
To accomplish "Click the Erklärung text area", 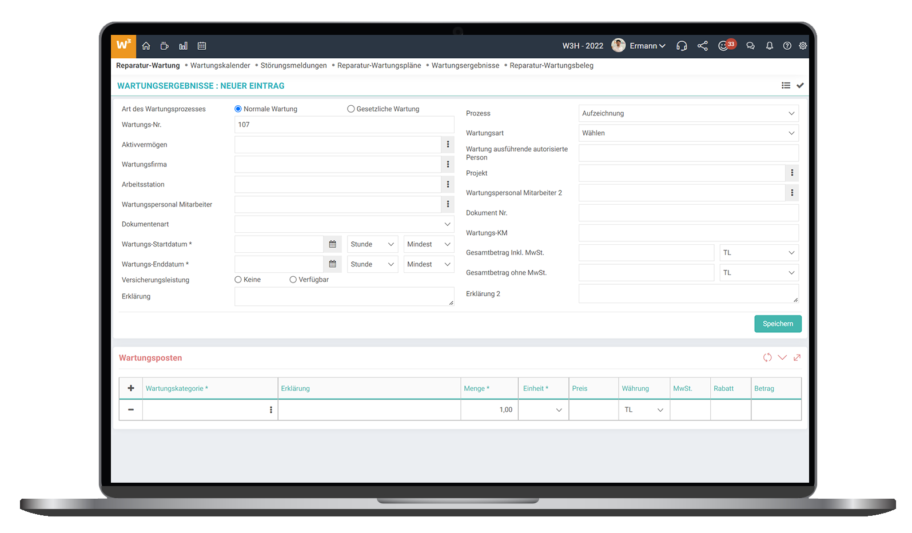I will [x=344, y=296].
